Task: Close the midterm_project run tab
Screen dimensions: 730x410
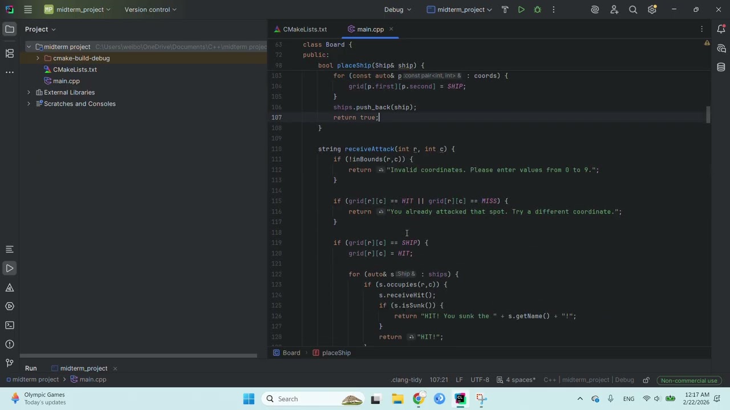Action: pyautogui.click(x=115, y=368)
